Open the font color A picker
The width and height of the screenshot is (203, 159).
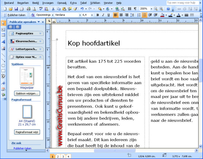pos(178,15)
